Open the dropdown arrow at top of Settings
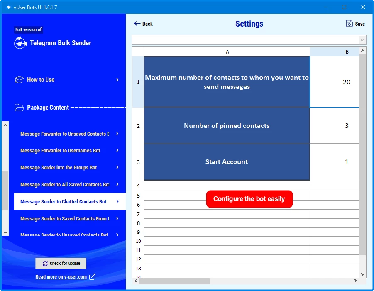This screenshot has height=291, width=374. (362, 40)
